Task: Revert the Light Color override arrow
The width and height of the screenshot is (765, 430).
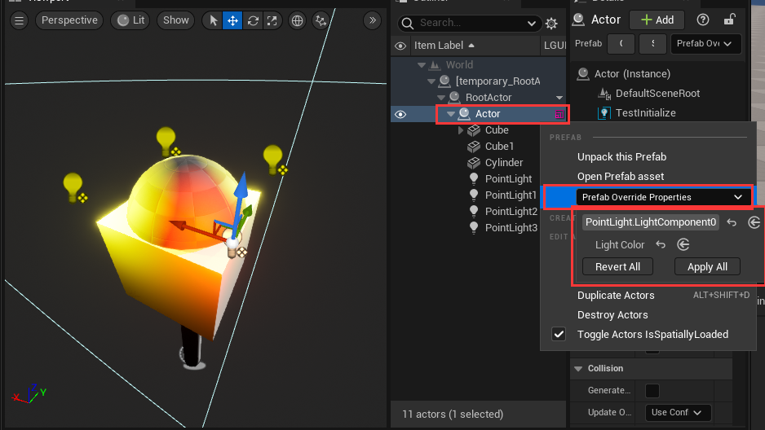Action: [x=661, y=244]
